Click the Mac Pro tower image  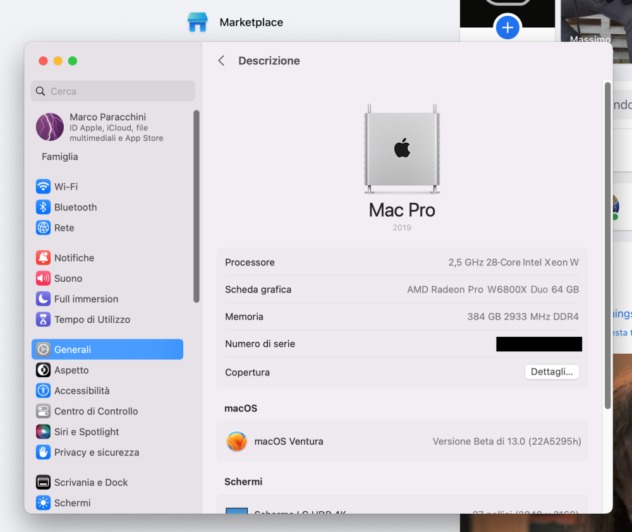[x=402, y=148]
